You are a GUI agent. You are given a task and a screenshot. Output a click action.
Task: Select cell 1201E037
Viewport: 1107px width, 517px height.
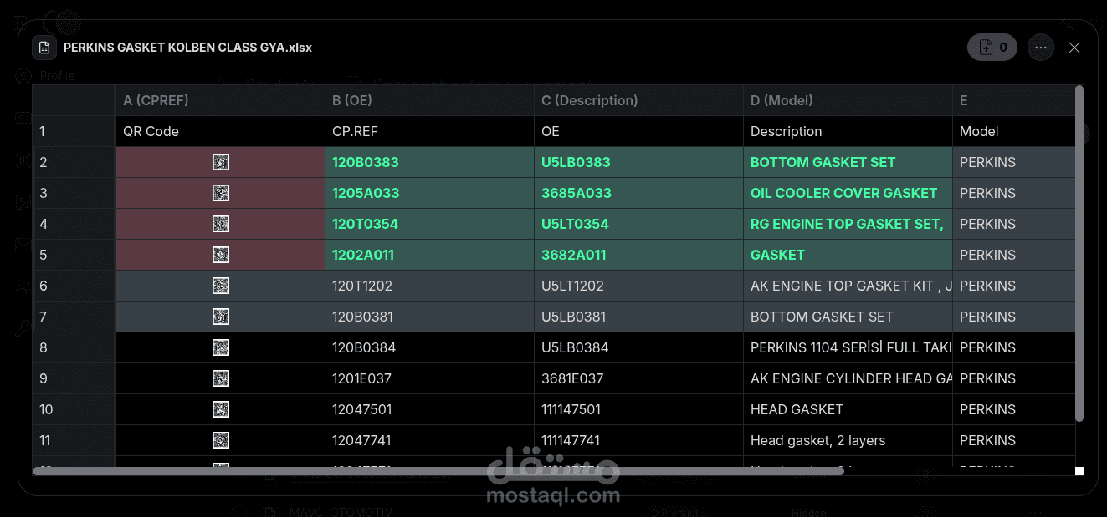(429, 378)
